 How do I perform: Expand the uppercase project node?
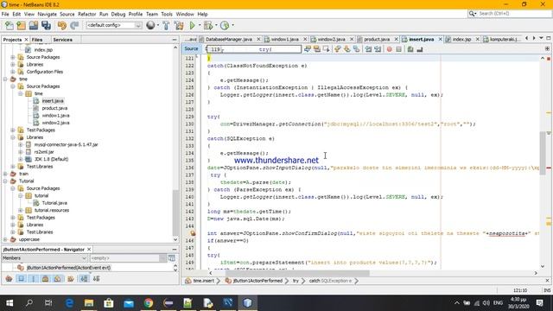(5, 239)
